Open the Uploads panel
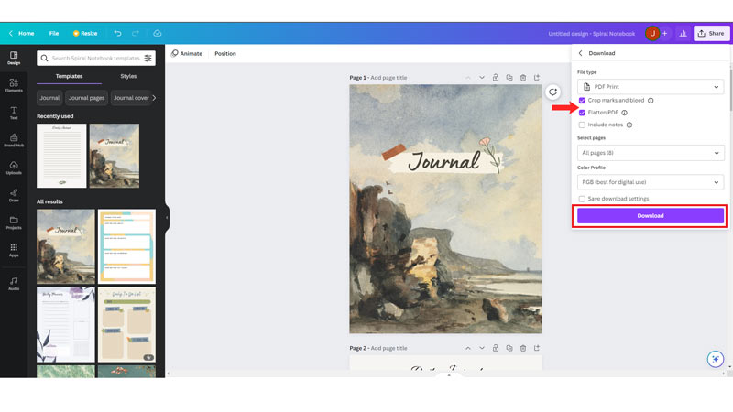This screenshot has width=733, height=412. [14, 168]
